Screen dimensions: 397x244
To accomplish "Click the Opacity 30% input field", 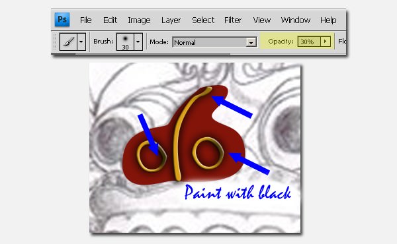I will pyautogui.click(x=309, y=42).
